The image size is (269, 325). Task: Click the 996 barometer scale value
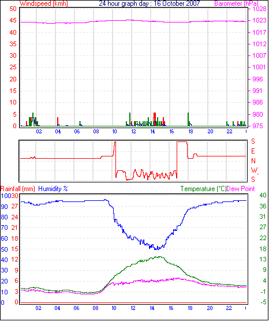[x=257, y=79]
